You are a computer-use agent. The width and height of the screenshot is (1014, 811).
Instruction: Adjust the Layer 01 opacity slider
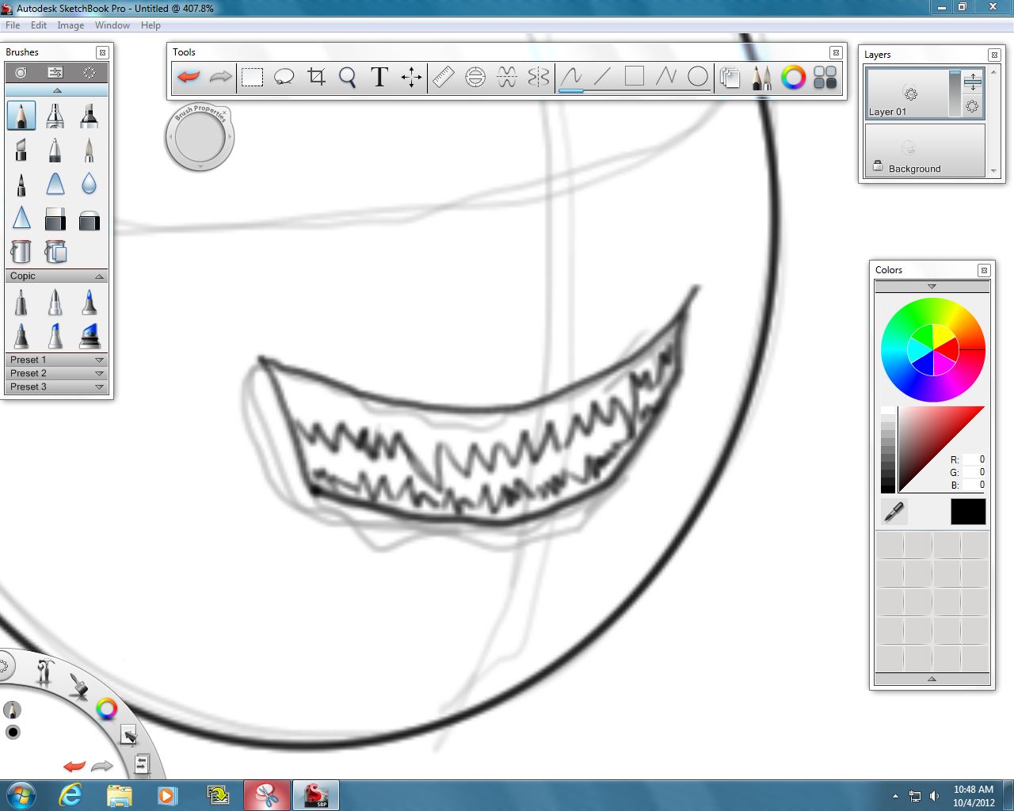pos(955,94)
